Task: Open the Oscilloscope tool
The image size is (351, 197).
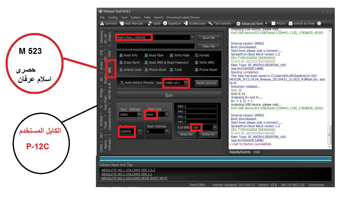Action: (x=195, y=23)
